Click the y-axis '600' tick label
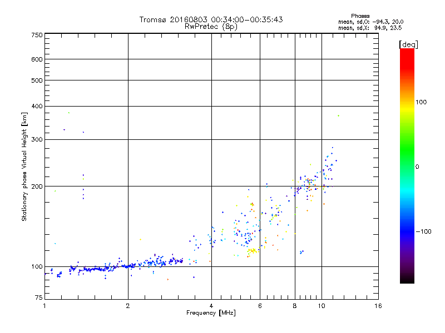Viewport: 445px width, 333px height. coord(37,59)
